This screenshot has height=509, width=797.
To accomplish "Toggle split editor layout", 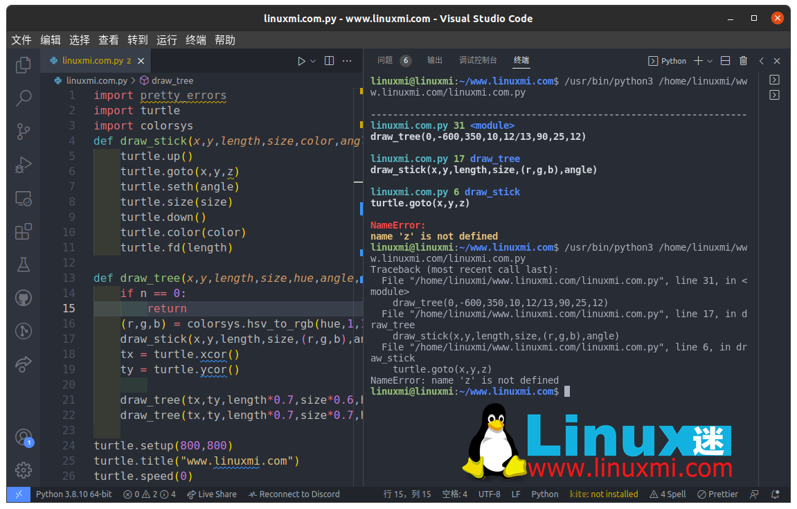I will click(x=329, y=61).
